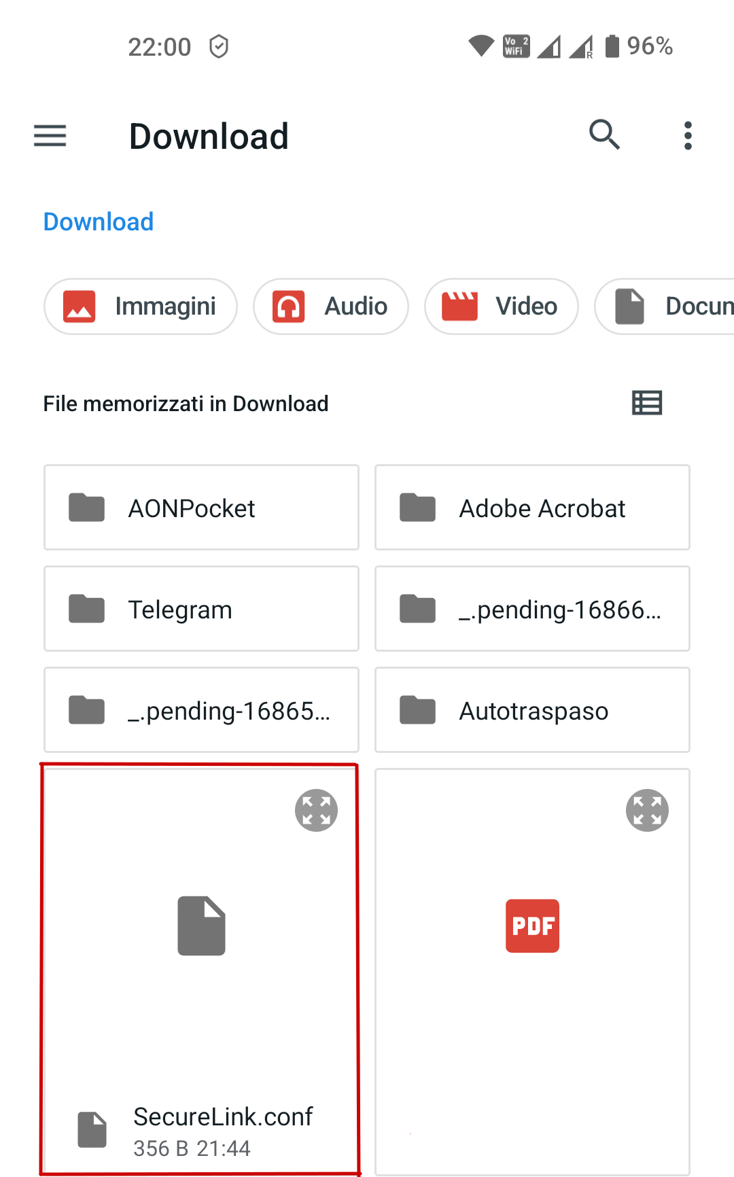Open the Autotraspaso folder

pyautogui.click(x=532, y=710)
